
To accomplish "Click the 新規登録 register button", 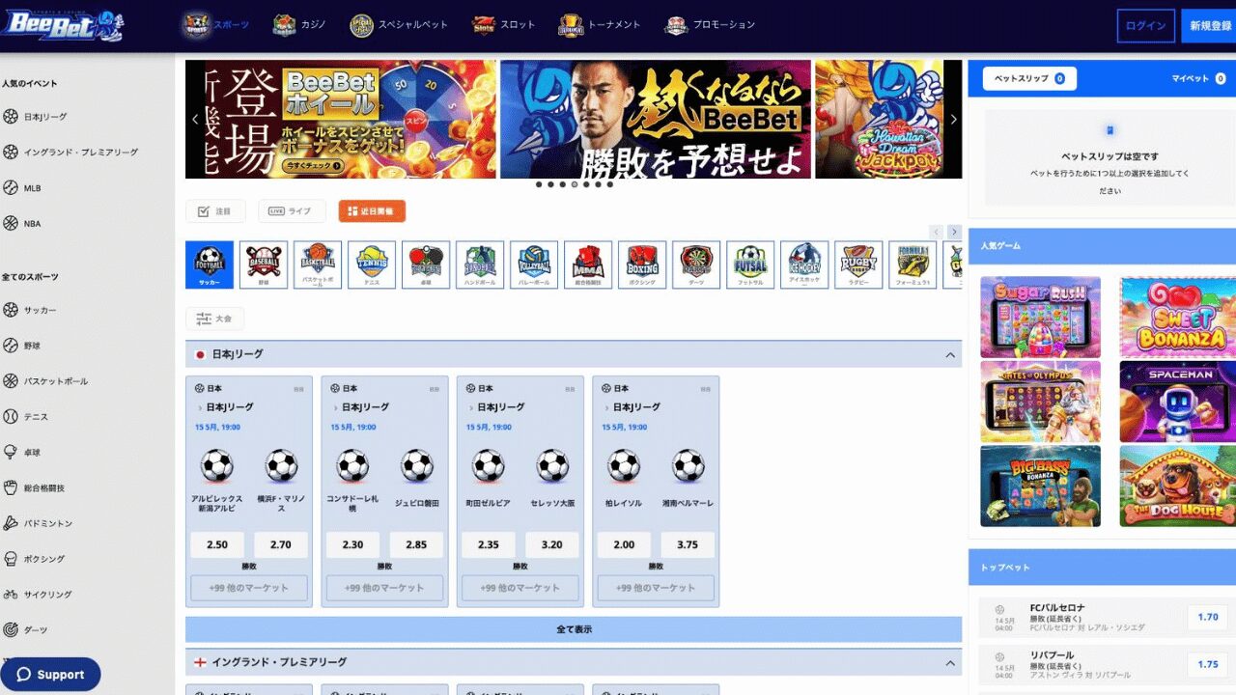I will coord(1209,26).
